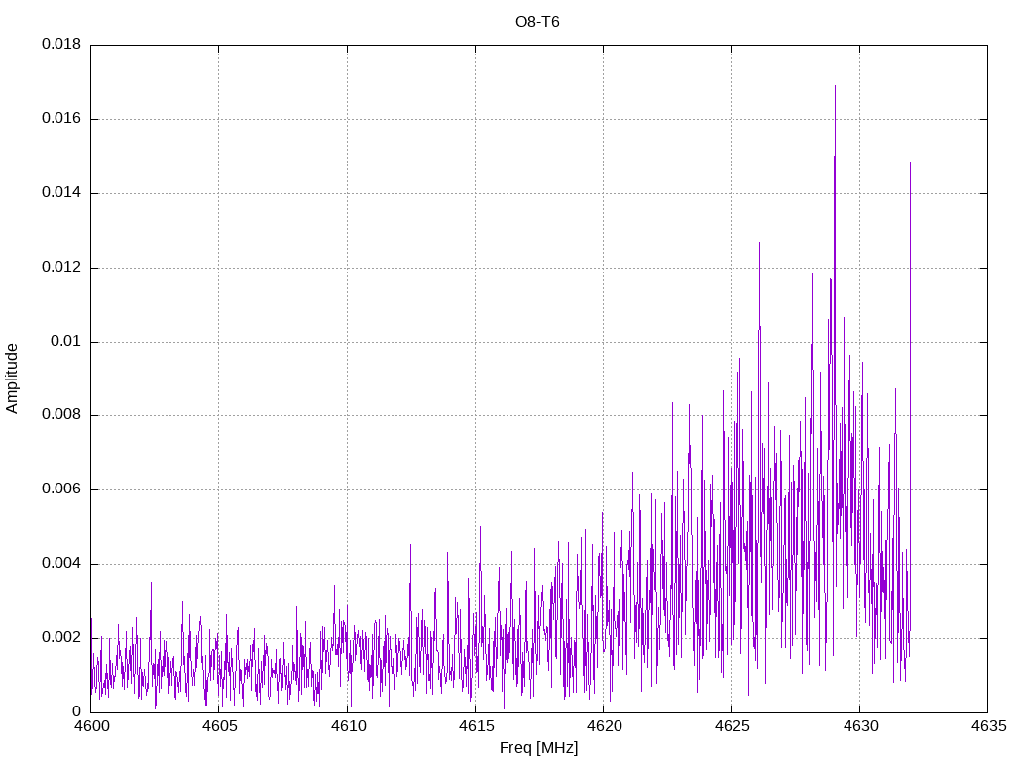Select the 4620 x-axis tick label
The width and height of the screenshot is (1015, 761).
(603, 726)
